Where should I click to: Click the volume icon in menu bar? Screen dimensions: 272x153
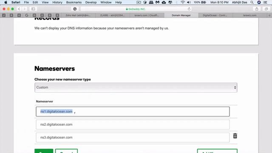click(189, 3)
